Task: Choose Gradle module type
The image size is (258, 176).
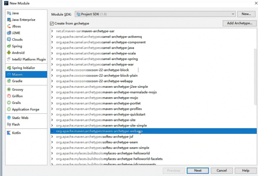Action: pyautogui.click(x=26, y=81)
